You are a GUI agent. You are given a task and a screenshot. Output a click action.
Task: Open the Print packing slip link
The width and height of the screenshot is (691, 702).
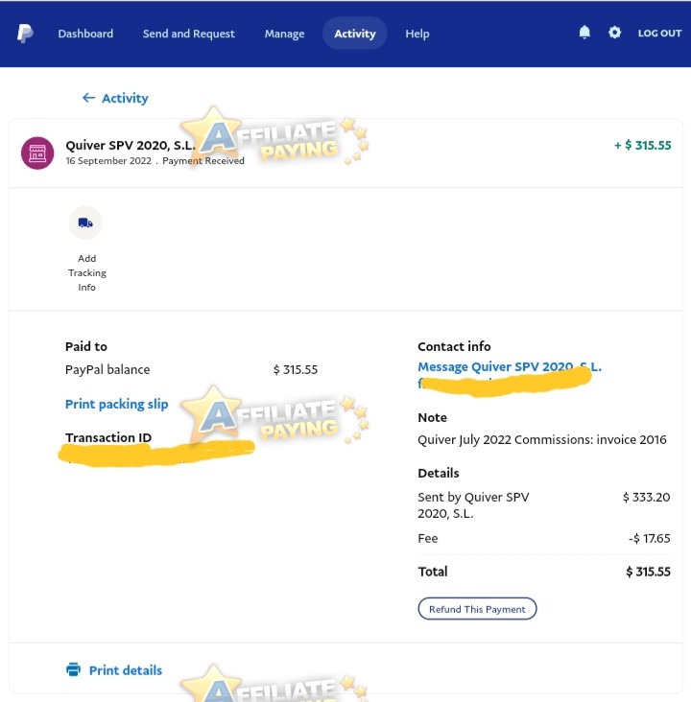click(x=116, y=404)
